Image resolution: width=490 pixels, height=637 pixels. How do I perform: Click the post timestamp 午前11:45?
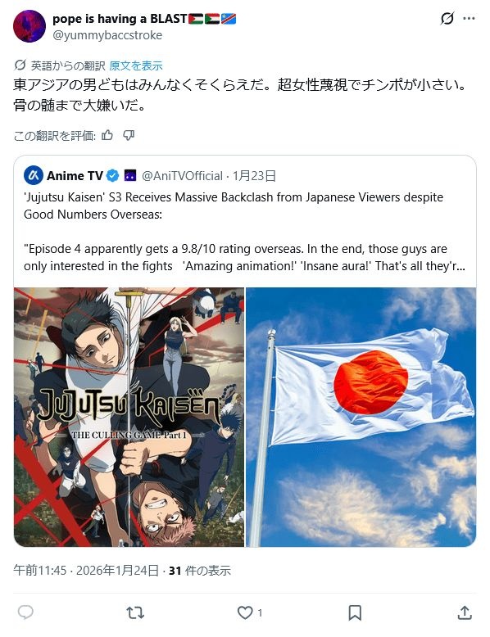[40, 571]
